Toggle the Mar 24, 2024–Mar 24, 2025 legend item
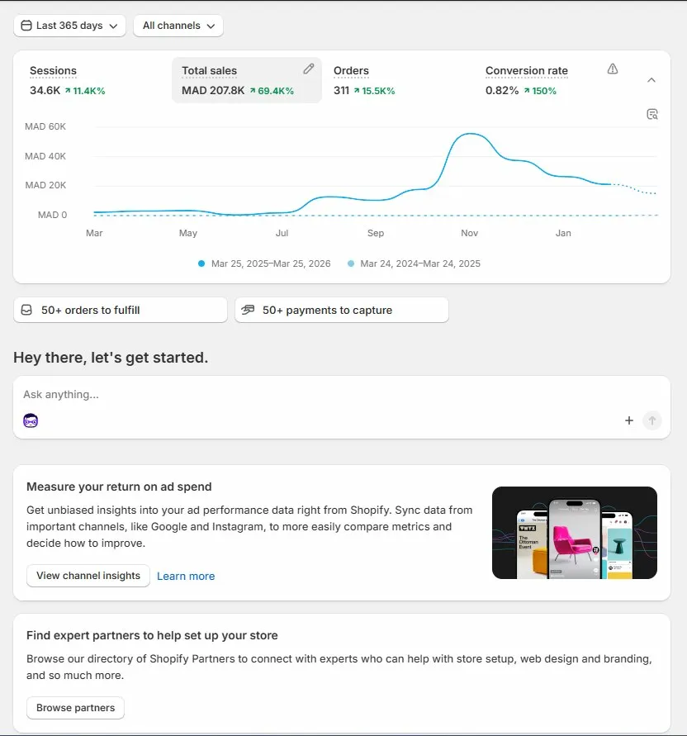Image resolution: width=687 pixels, height=736 pixels. coord(414,264)
